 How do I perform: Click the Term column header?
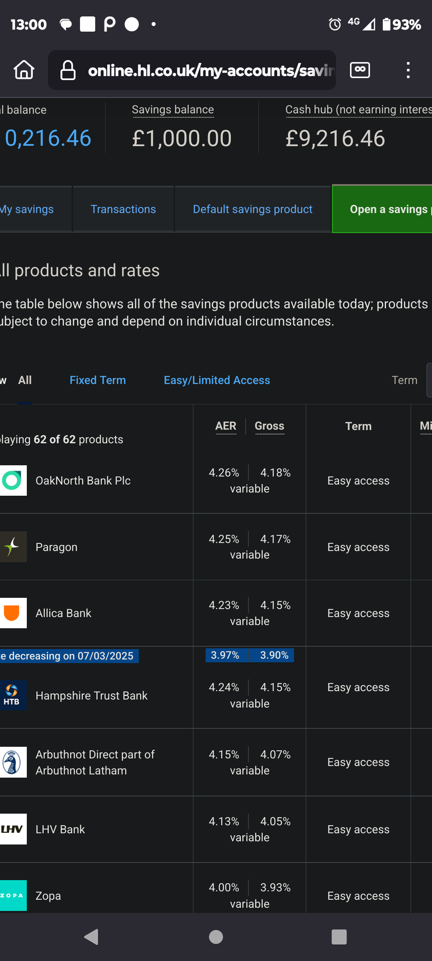click(358, 426)
